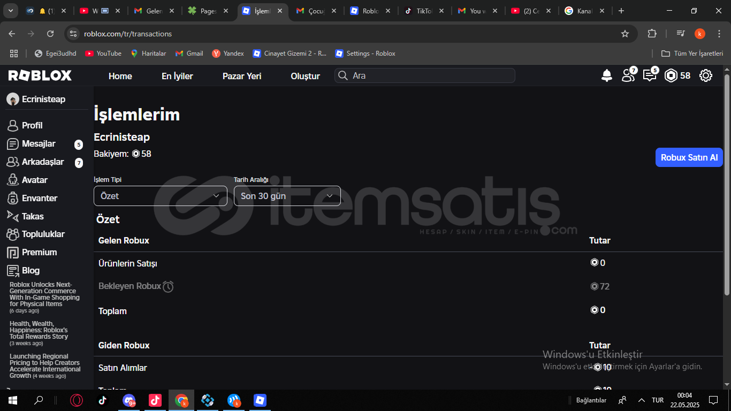This screenshot has width=731, height=411.
Task: Click Ürünlerin Satışı row label
Action: 128,263
